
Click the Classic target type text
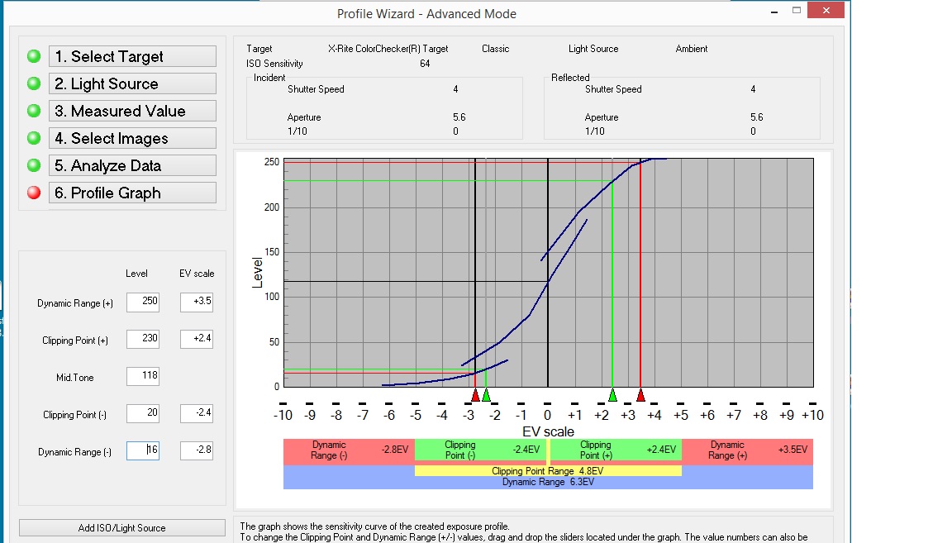point(496,49)
